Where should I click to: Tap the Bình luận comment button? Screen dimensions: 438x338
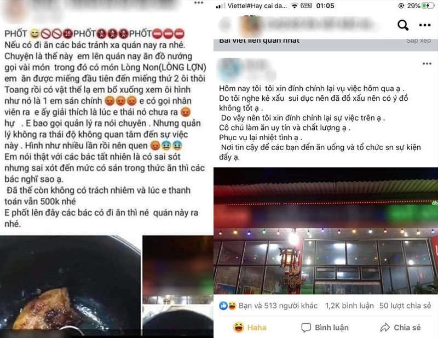(325, 328)
